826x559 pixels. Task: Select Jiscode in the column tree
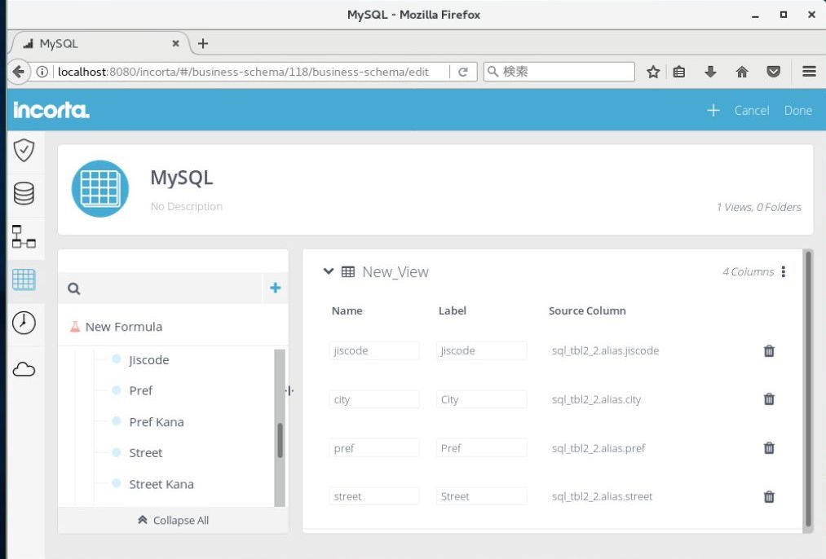pyautogui.click(x=149, y=360)
